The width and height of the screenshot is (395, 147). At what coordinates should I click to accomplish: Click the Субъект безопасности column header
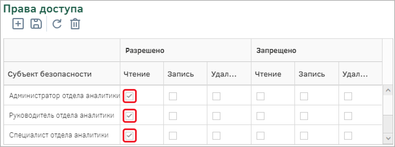point(50,74)
